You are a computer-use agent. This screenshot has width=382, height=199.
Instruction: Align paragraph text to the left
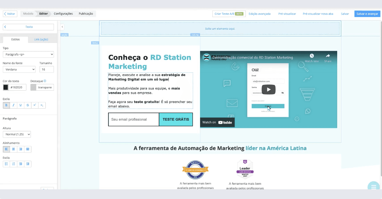point(6,149)
